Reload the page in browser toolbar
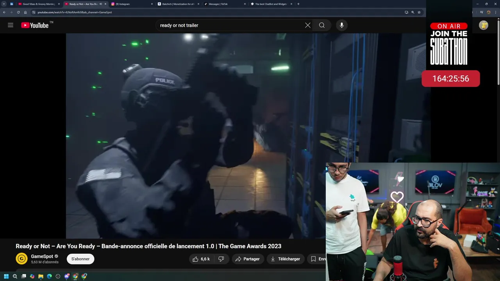The width and height of the screenshot is (500, 281). [18, 12]
